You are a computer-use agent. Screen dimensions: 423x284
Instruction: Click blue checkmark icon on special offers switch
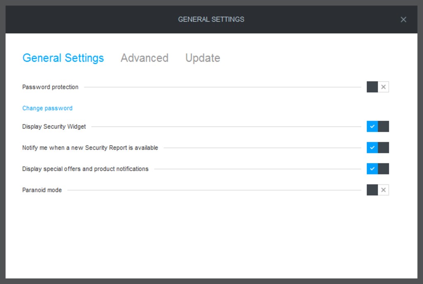pos(372,169)
